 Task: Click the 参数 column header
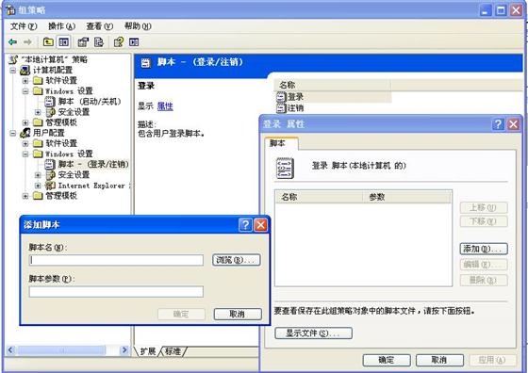pyautogui.click(x=406, y=197)
